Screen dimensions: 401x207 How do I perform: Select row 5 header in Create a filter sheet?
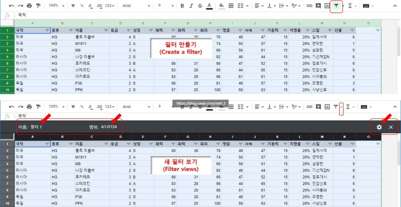pyautogui.click(x=7, y=56)
